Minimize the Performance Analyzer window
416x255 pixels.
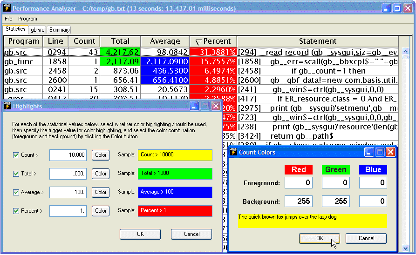(x=387, y=8)
